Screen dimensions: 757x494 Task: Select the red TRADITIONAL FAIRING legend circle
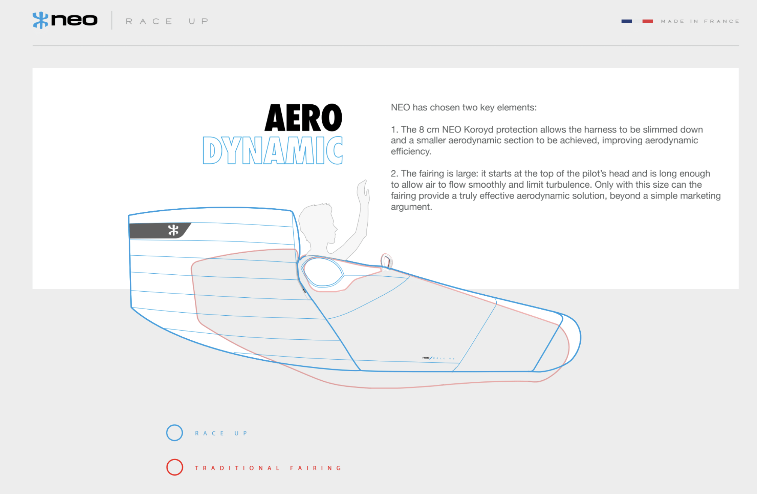[174, 467]
